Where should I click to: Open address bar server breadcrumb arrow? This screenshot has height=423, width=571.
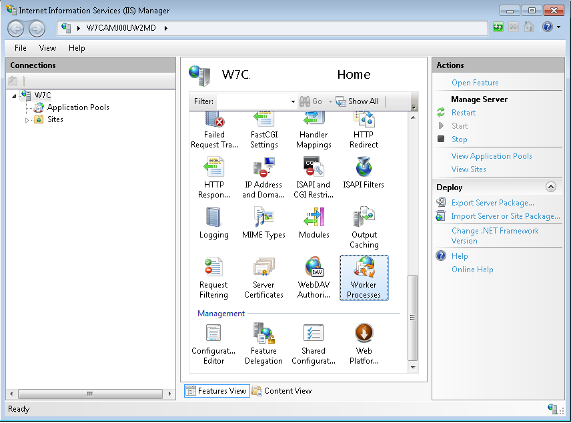pyautogui.click(x=78, y=28)
